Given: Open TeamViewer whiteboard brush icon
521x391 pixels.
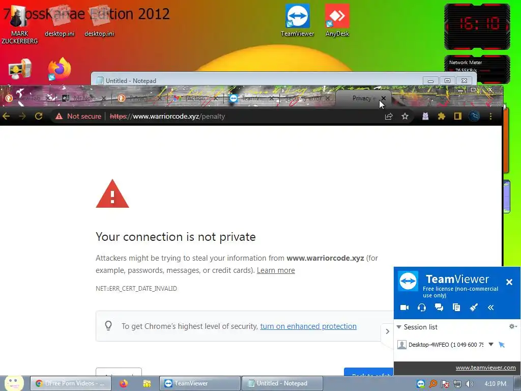Looking at the screenshot, I should (474, 307).
